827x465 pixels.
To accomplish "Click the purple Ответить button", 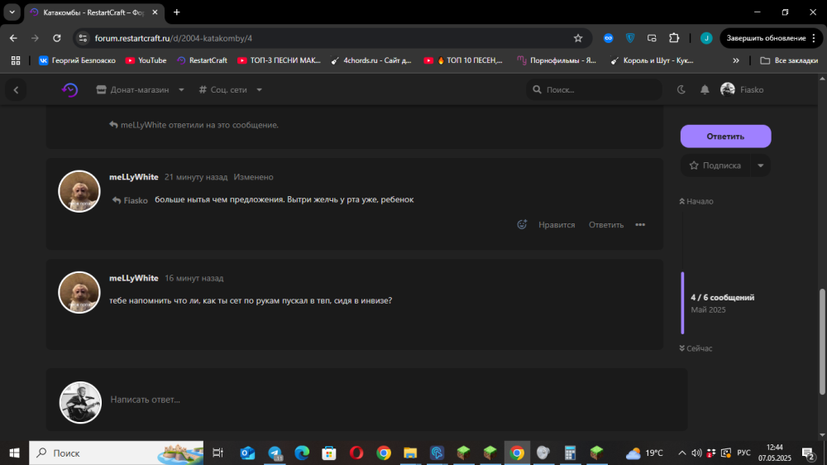I will [725, 137].
